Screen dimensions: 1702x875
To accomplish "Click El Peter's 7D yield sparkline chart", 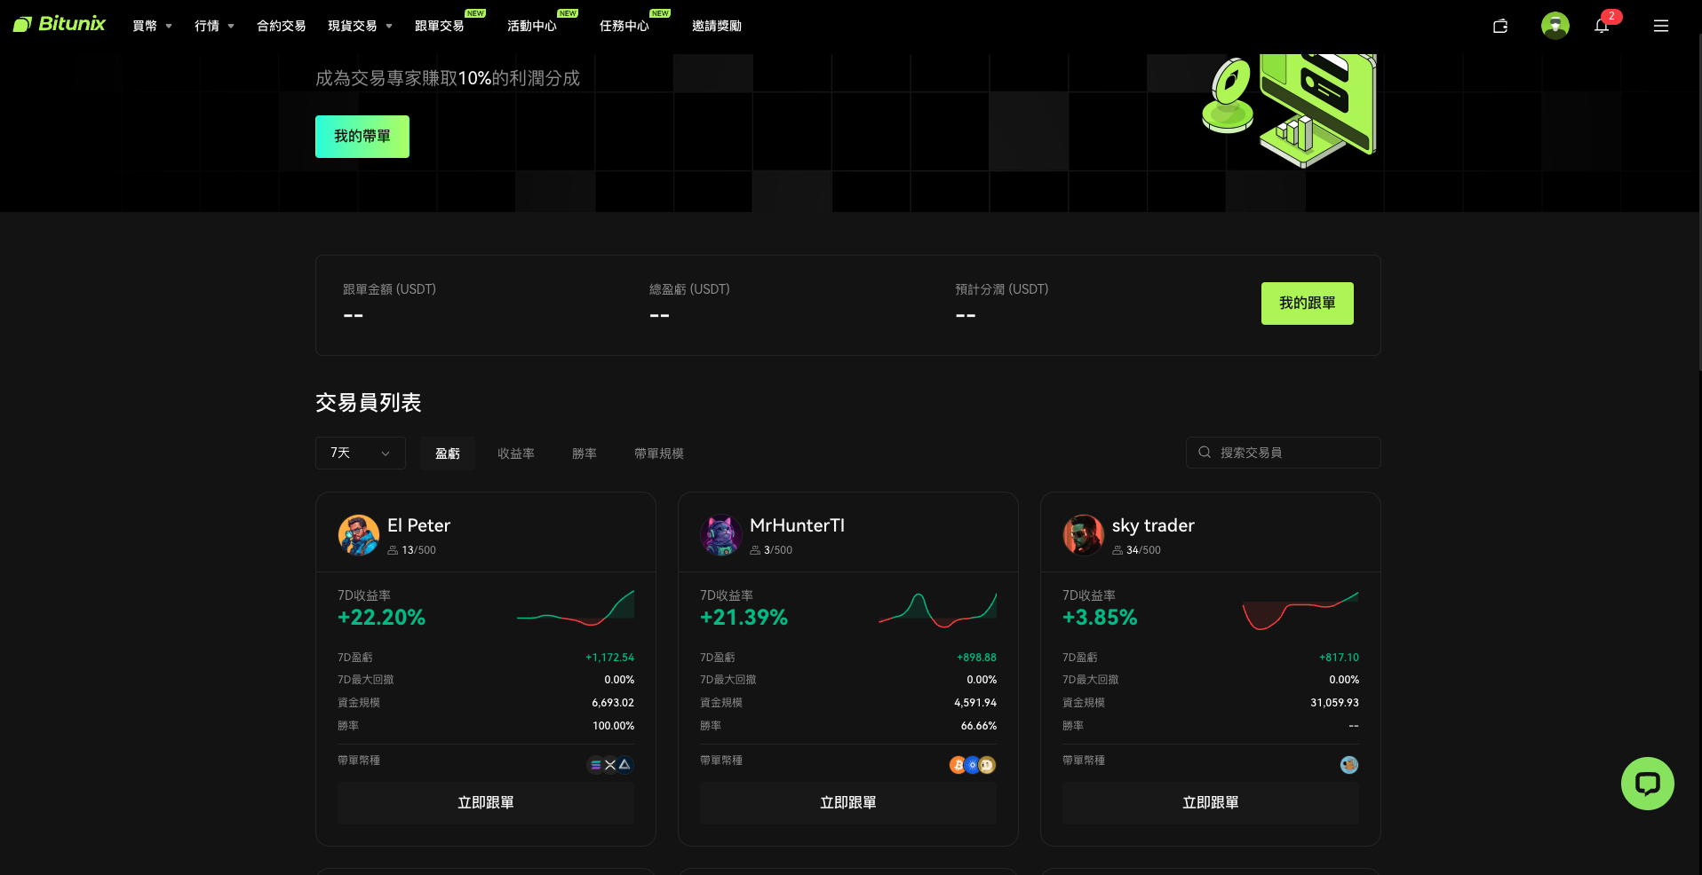I will [x=576, y=608].
